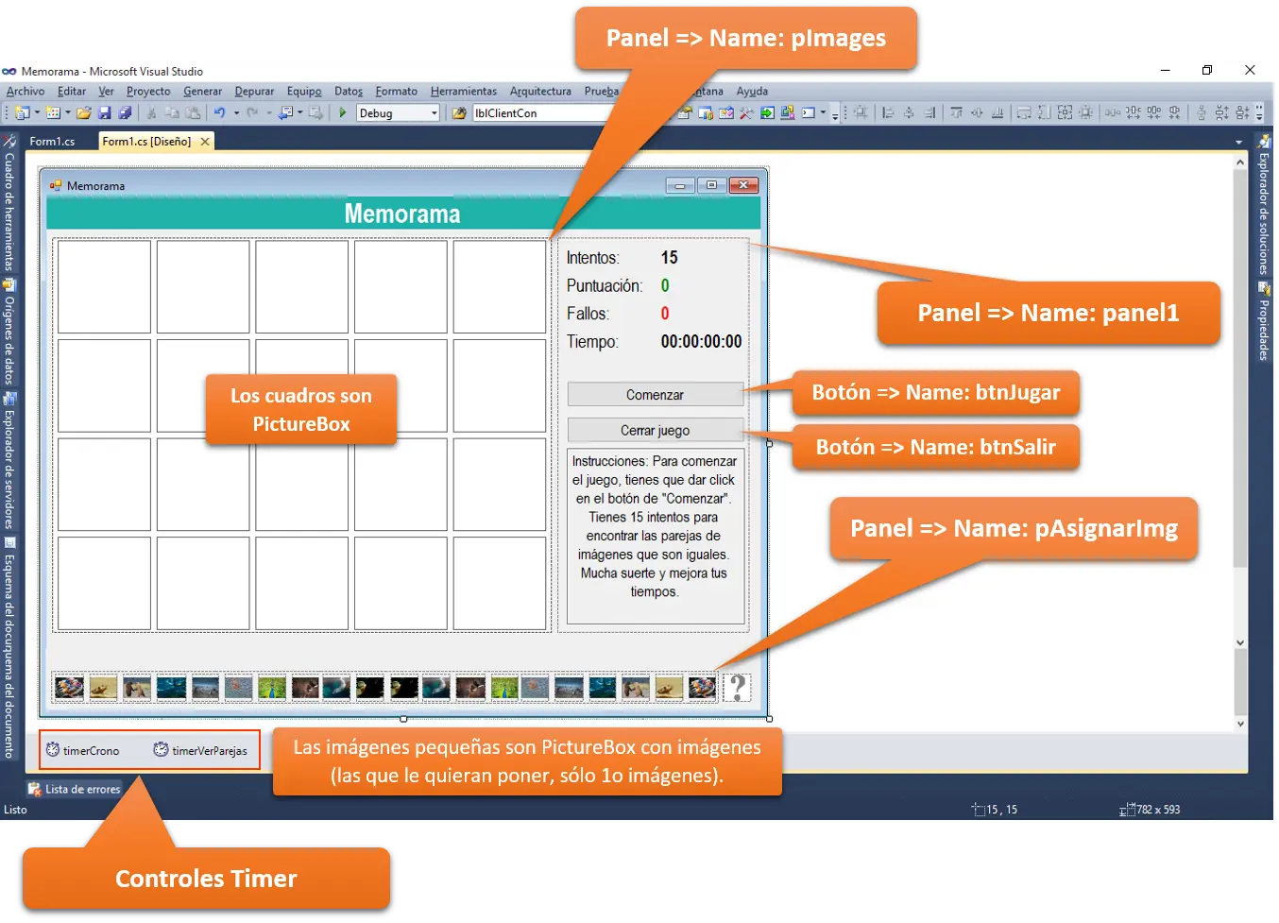1279x923 pixels.
Task: Click the Align Tops layout icon
Action: click(x=956, y=113)
